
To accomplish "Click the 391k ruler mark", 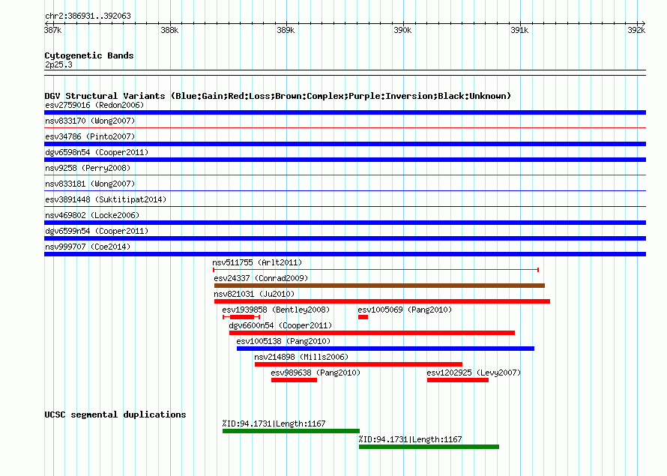I will 519,30.
